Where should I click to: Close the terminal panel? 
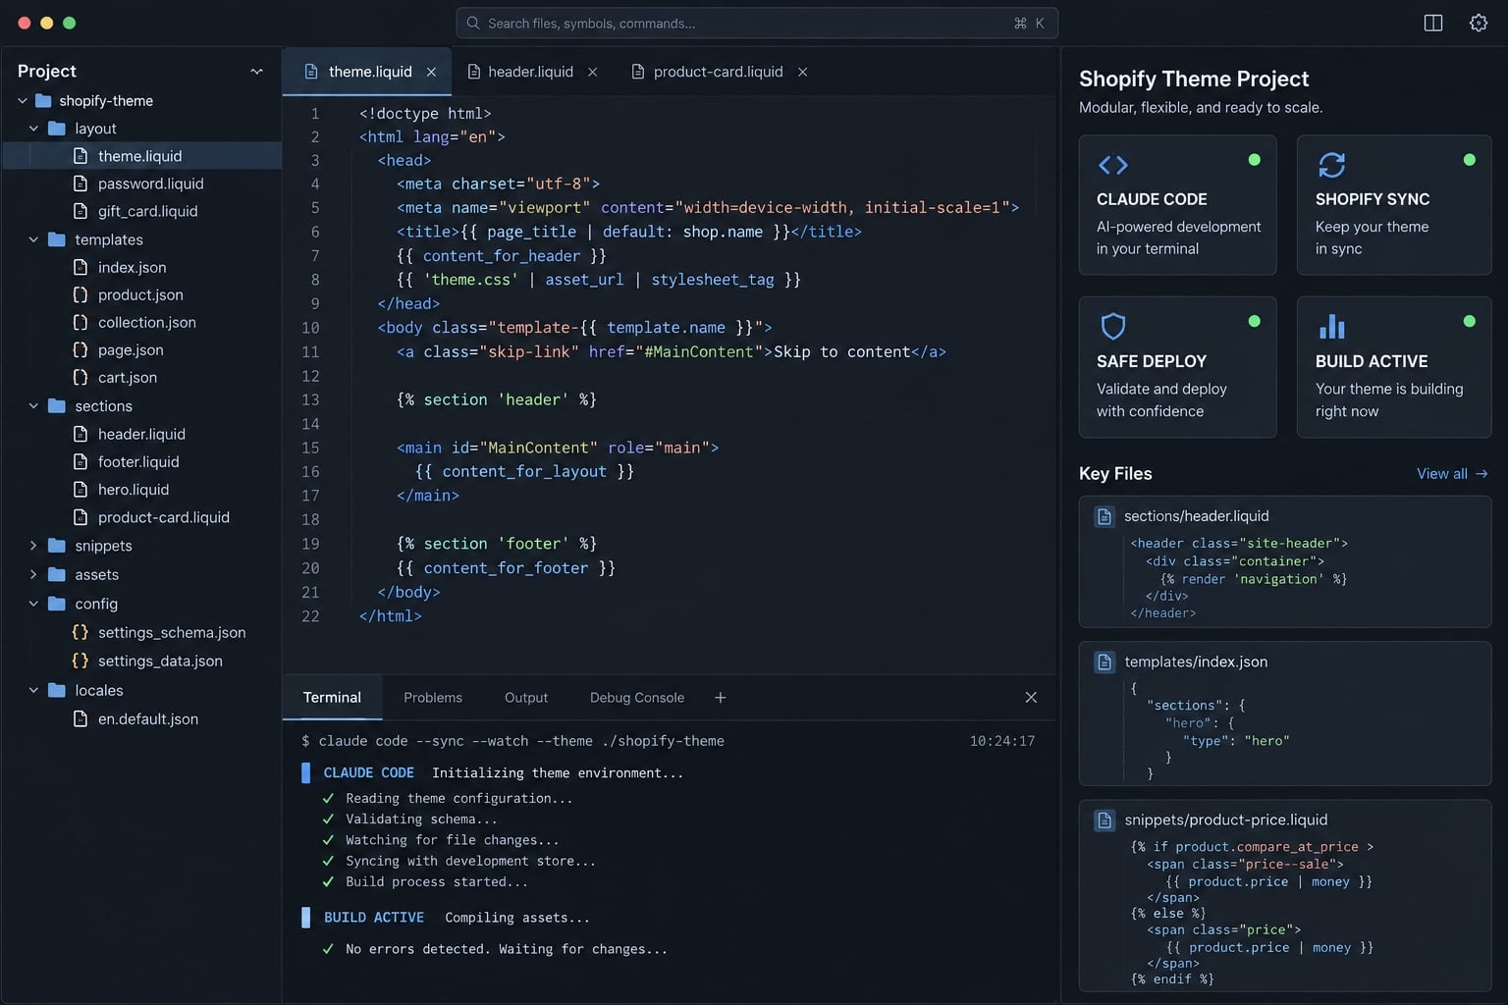pyautogui.click(x=1031, y=697)
